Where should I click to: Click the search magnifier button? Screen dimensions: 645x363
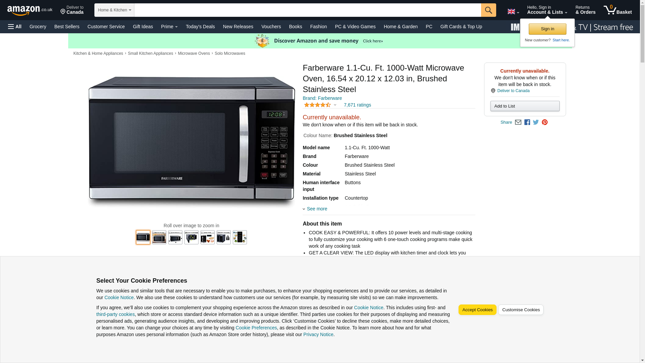488,10
